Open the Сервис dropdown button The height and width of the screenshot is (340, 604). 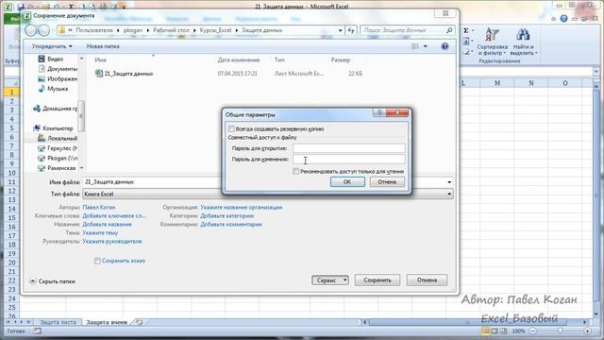(x=330, y=280)
